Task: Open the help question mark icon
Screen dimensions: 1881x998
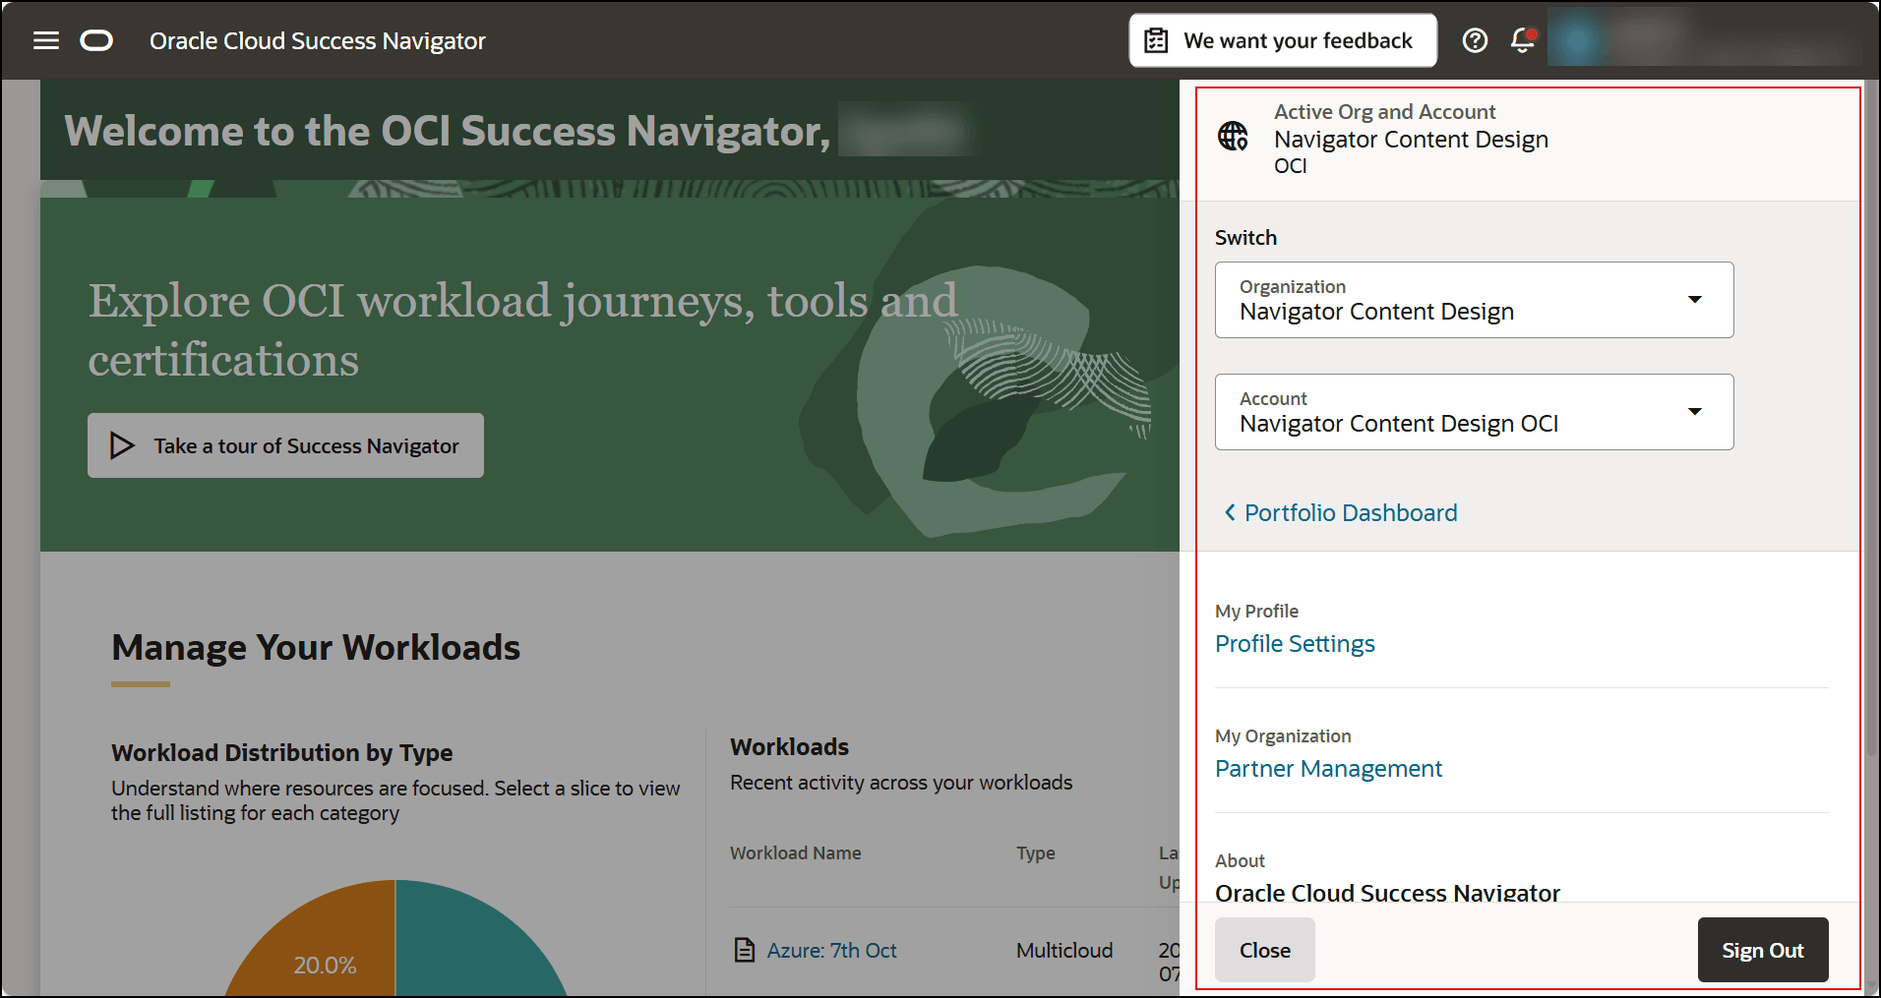Action: pos(1475,40)
